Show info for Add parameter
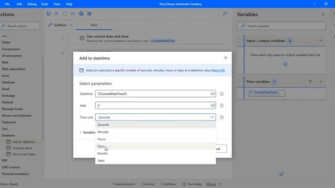This screenshot has width=335, height=188. click(222, 105)
